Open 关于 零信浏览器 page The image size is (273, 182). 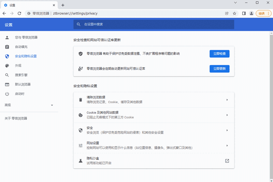[x=16, y=118]
